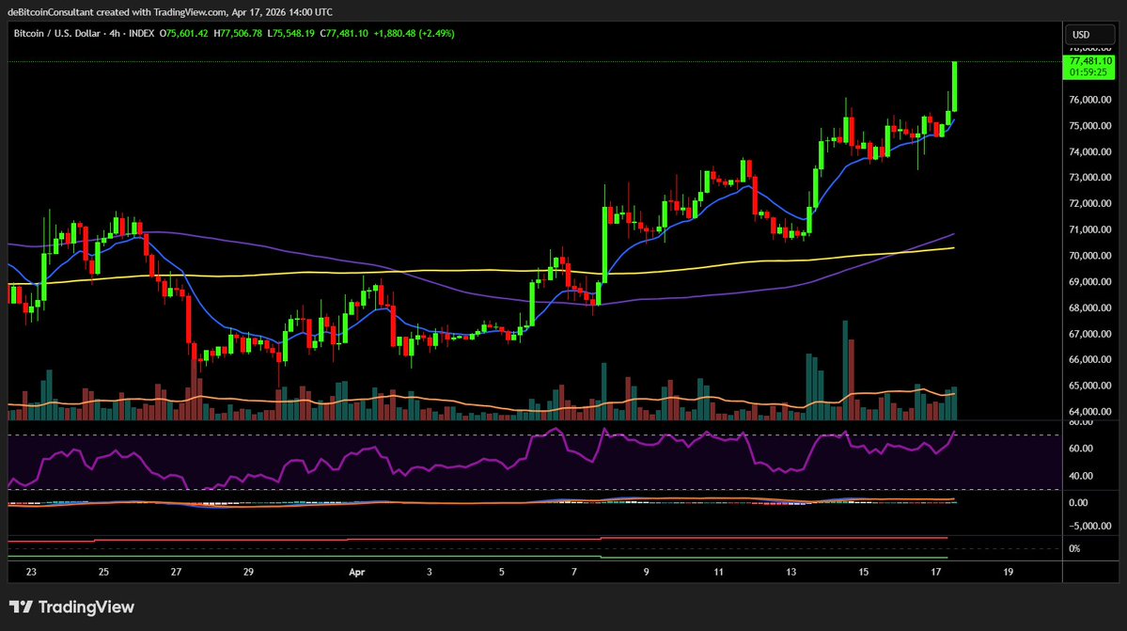
Task: Click the date label 17 on the time axis
Action: point(936,572)
